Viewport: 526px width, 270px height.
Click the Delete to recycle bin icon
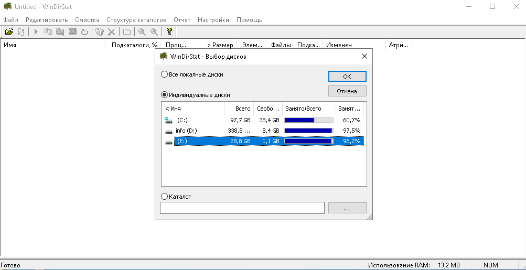[100, 32]
